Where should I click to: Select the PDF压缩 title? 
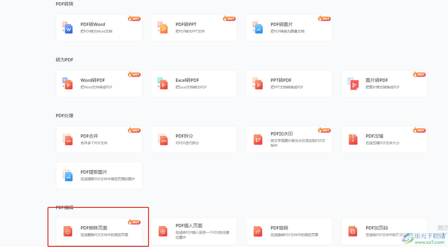[375, 136]
